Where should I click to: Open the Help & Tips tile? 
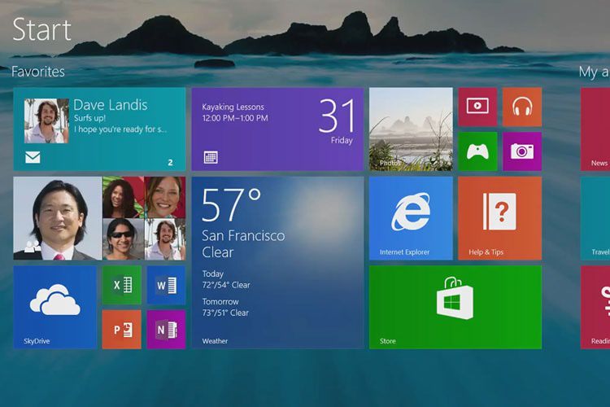click(x=500, y=218)
